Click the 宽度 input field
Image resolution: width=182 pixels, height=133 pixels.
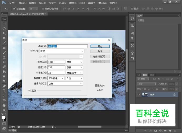pos(56,62)
